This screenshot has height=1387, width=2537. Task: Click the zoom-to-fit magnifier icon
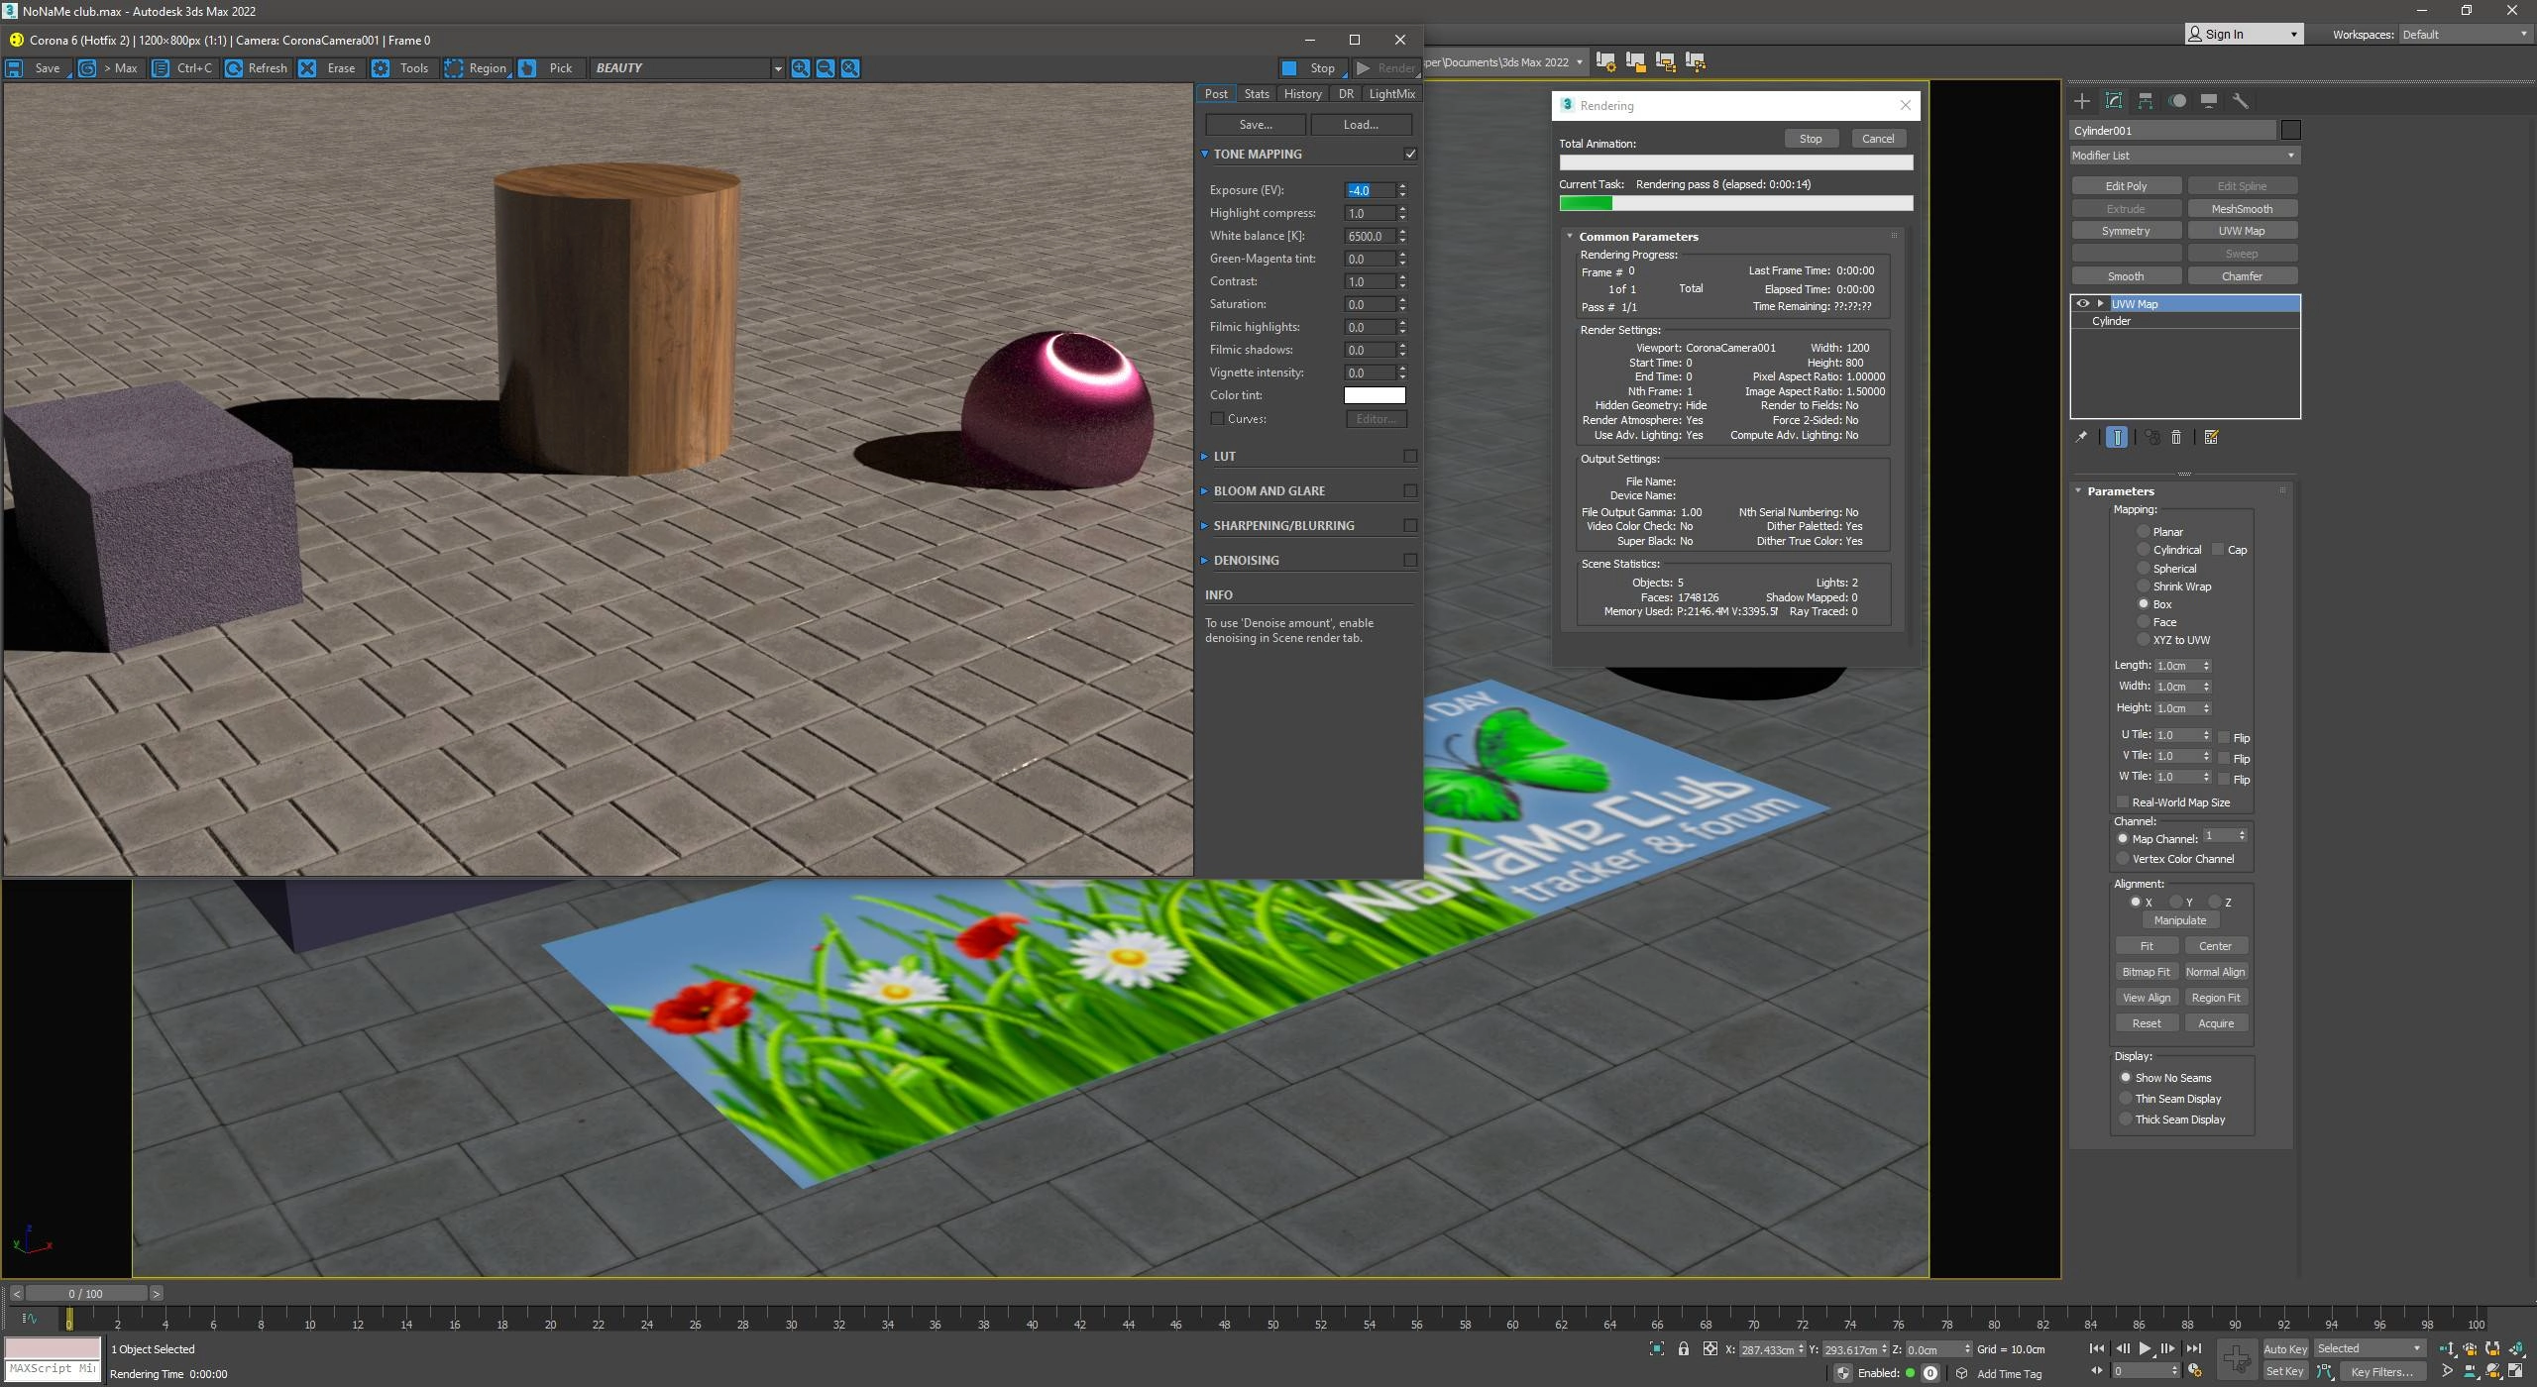coord(850,68)
